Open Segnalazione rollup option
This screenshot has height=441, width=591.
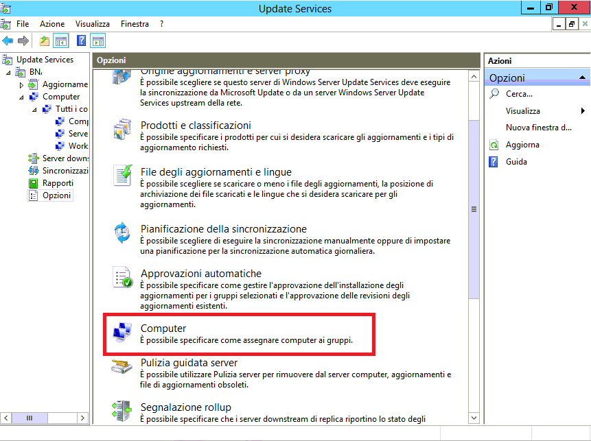pos(186,407)
